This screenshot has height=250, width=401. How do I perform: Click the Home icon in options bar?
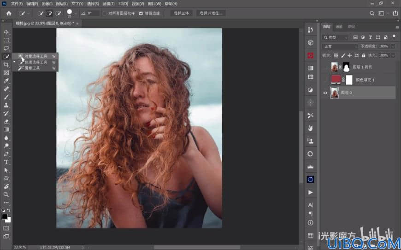pos(9,13)
